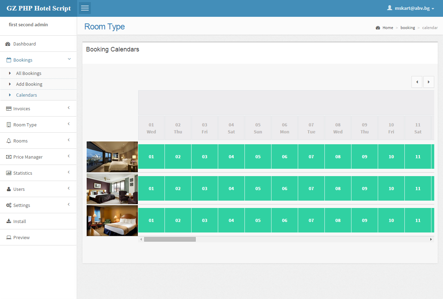
Task: Click arrow bullet beside All Bookings
Action: pos(10,73)
